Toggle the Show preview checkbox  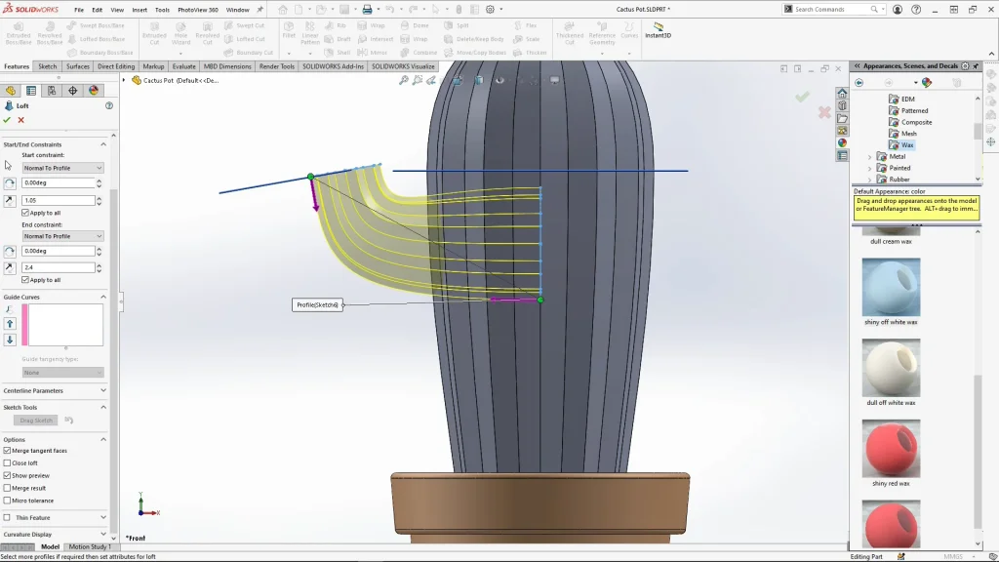8,476
